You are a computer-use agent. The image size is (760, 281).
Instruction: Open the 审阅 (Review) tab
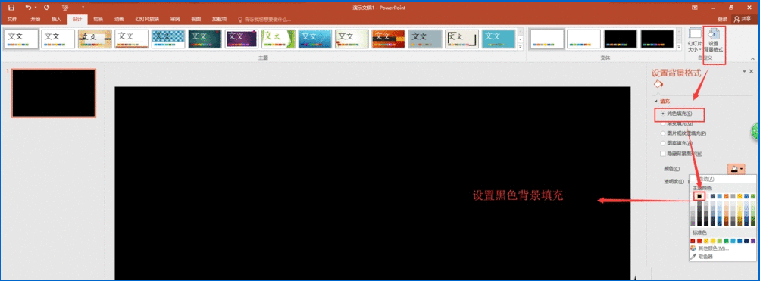point(175,20)
